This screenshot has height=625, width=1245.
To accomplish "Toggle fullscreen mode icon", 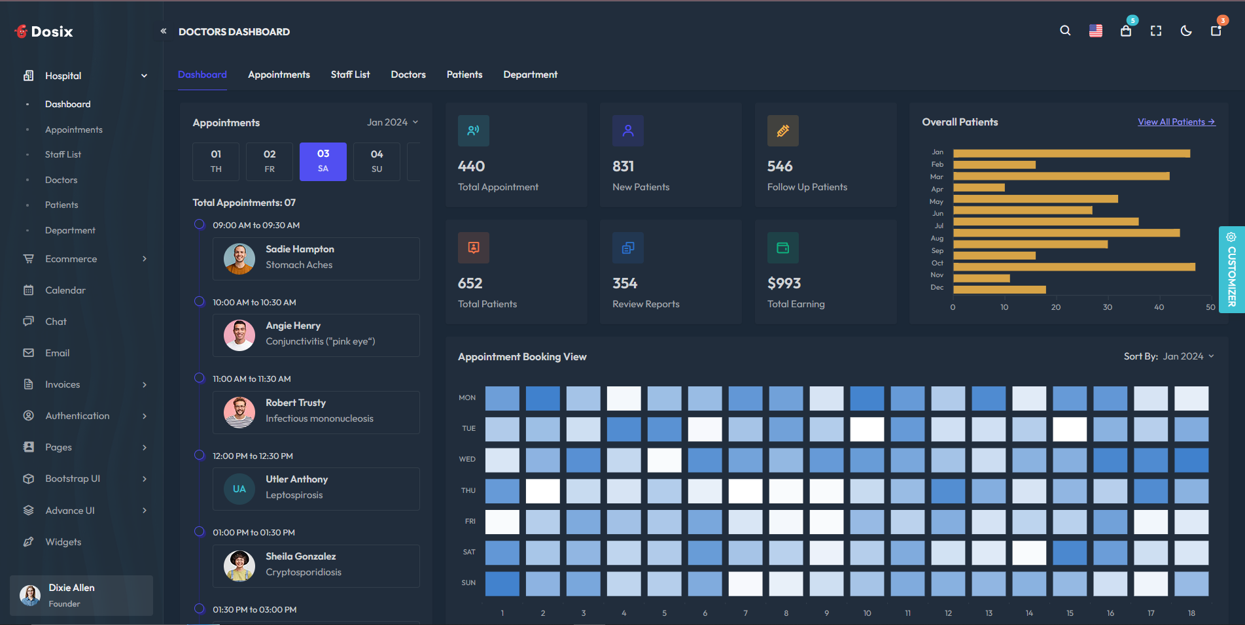I will [x=1156, y=31].
